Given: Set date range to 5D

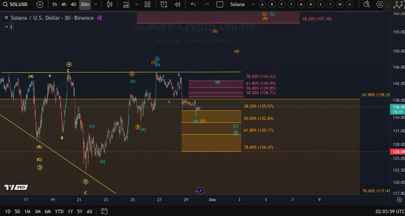Looking at the screenshot, I should point(17,211).
